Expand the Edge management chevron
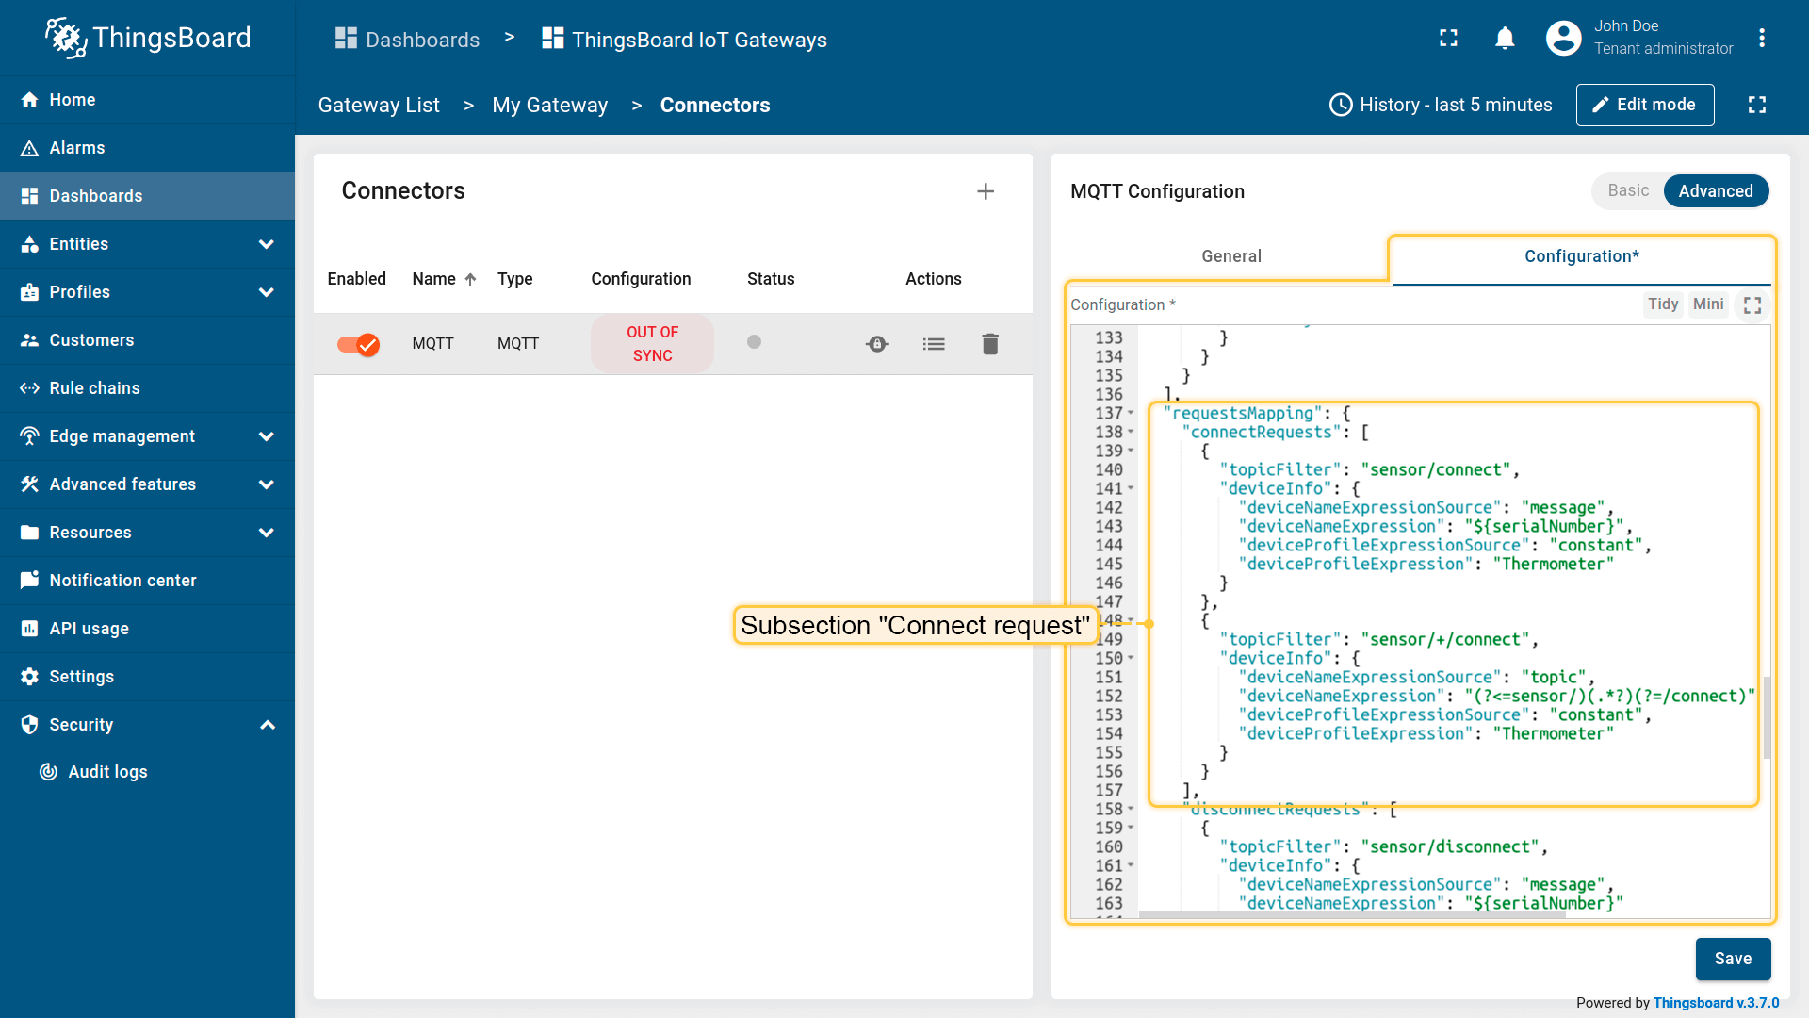 pos(267,436)
